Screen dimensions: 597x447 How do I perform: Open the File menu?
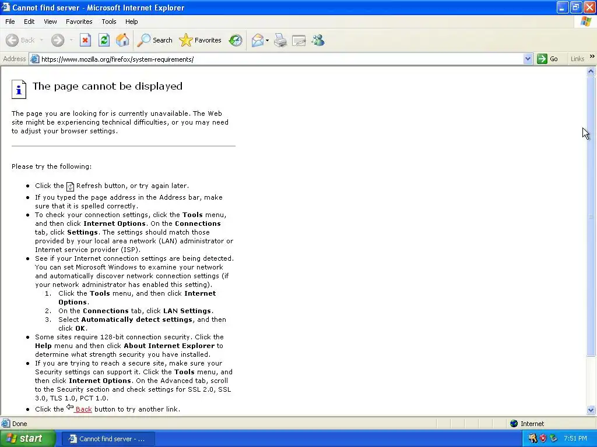(x=10, y=22)
